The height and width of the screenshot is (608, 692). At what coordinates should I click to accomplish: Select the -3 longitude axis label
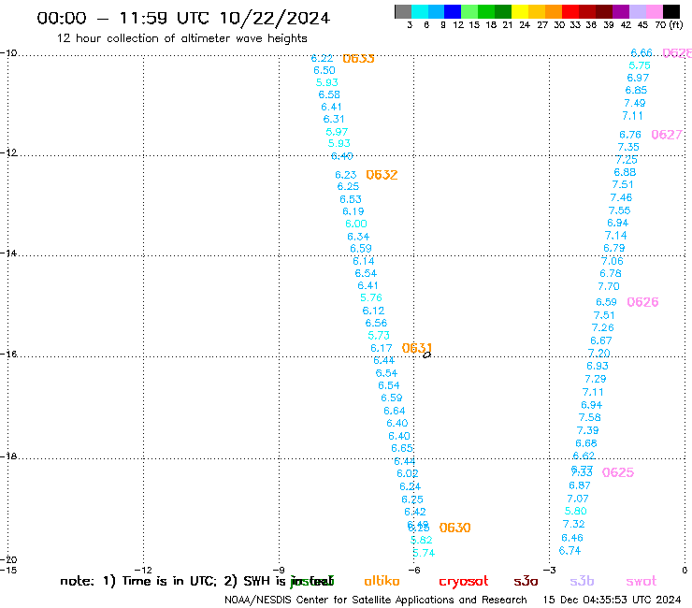pos(550,570)
